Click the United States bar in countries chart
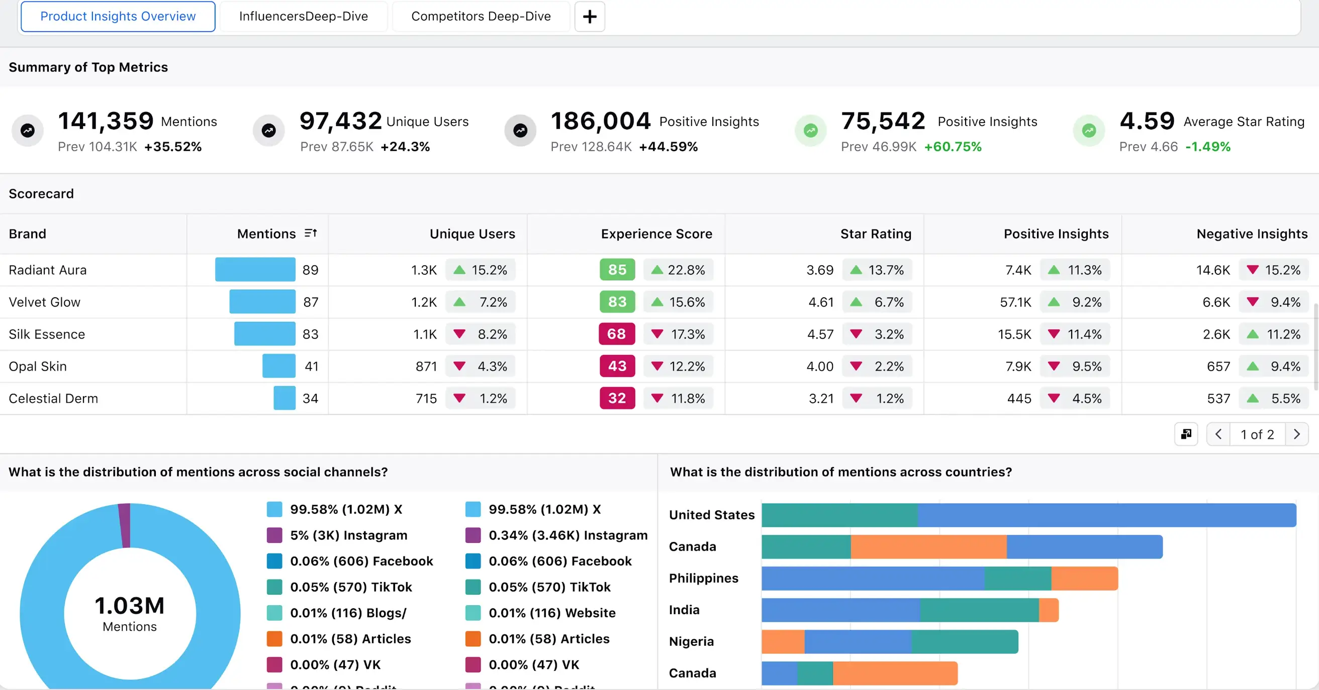The image size is (1319, 690). 1028,515
